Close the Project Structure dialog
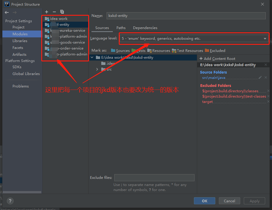Viewport: 272px width, 210px height. pos(262,4)
